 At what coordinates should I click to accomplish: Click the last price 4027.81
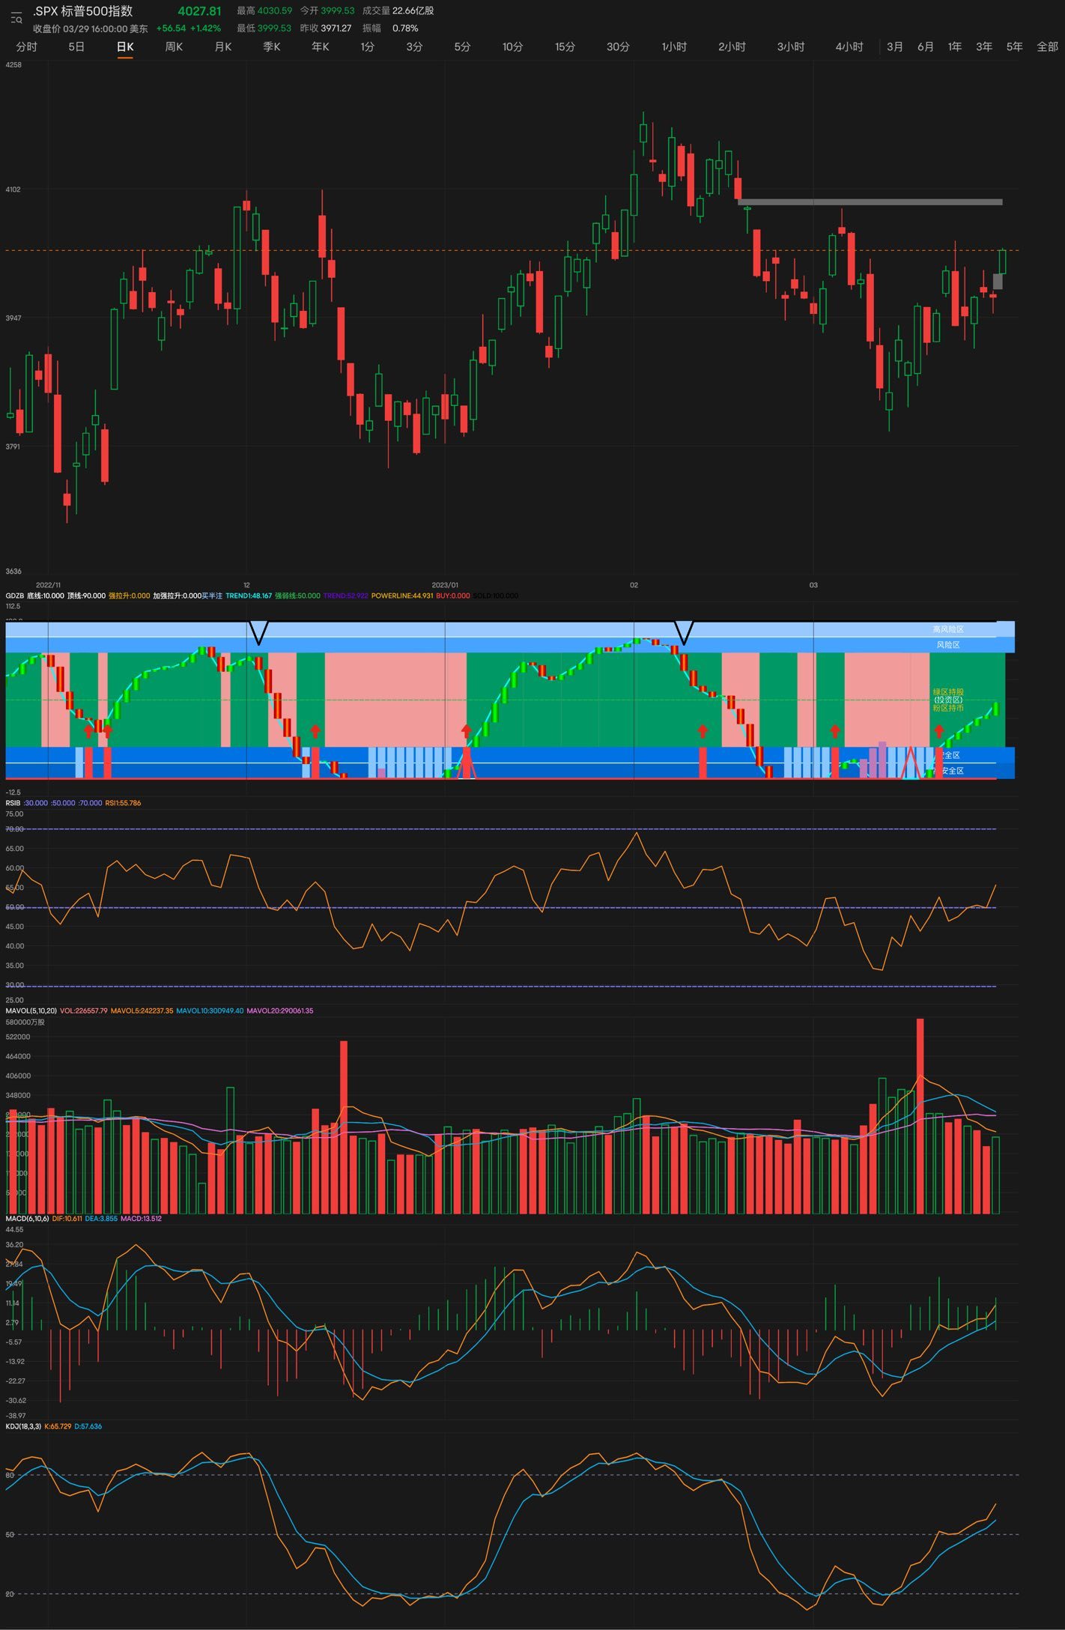(199, 11)
